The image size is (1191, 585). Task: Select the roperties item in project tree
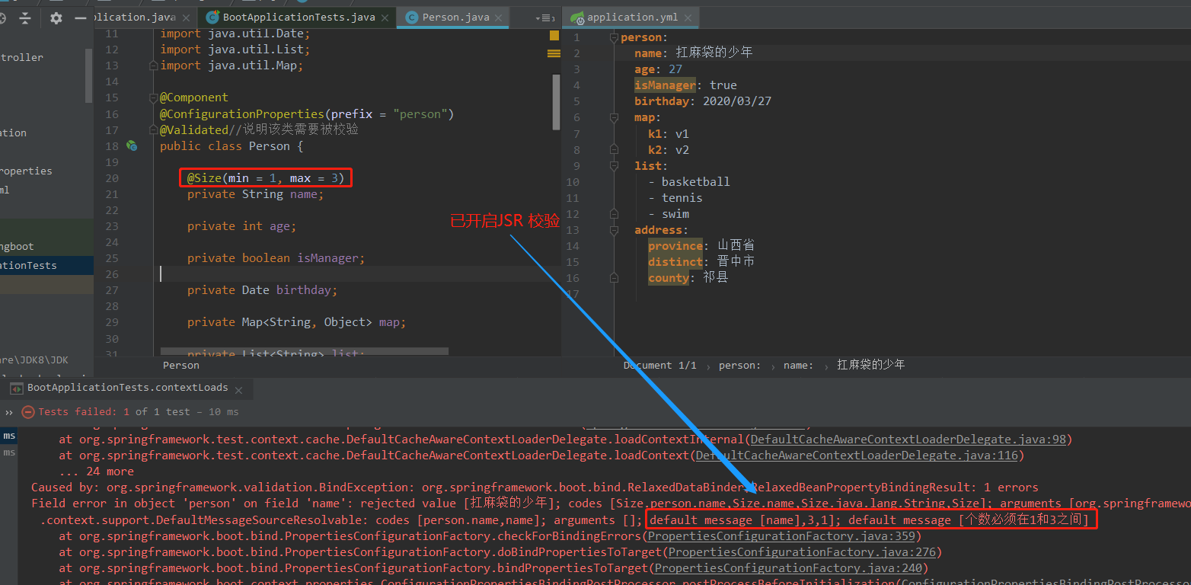(x=27, y=171)
